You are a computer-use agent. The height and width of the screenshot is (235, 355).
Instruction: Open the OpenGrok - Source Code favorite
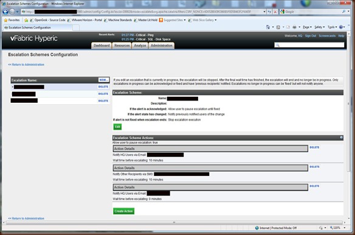pyautogui.click(x=48, y=20)
